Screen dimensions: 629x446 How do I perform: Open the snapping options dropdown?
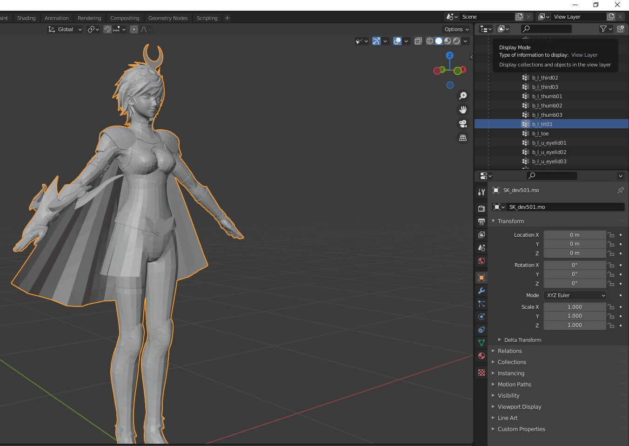click(120, 29)
